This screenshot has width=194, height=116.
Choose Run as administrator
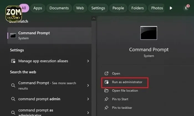coord(127,82)
